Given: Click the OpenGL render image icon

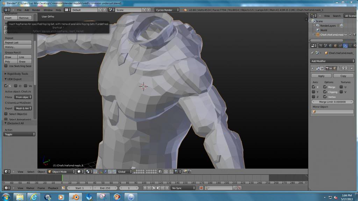Looking at the screenshot, I should click(185, 172).
